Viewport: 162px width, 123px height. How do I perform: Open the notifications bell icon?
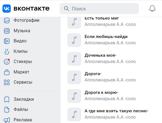click(152, 9)
